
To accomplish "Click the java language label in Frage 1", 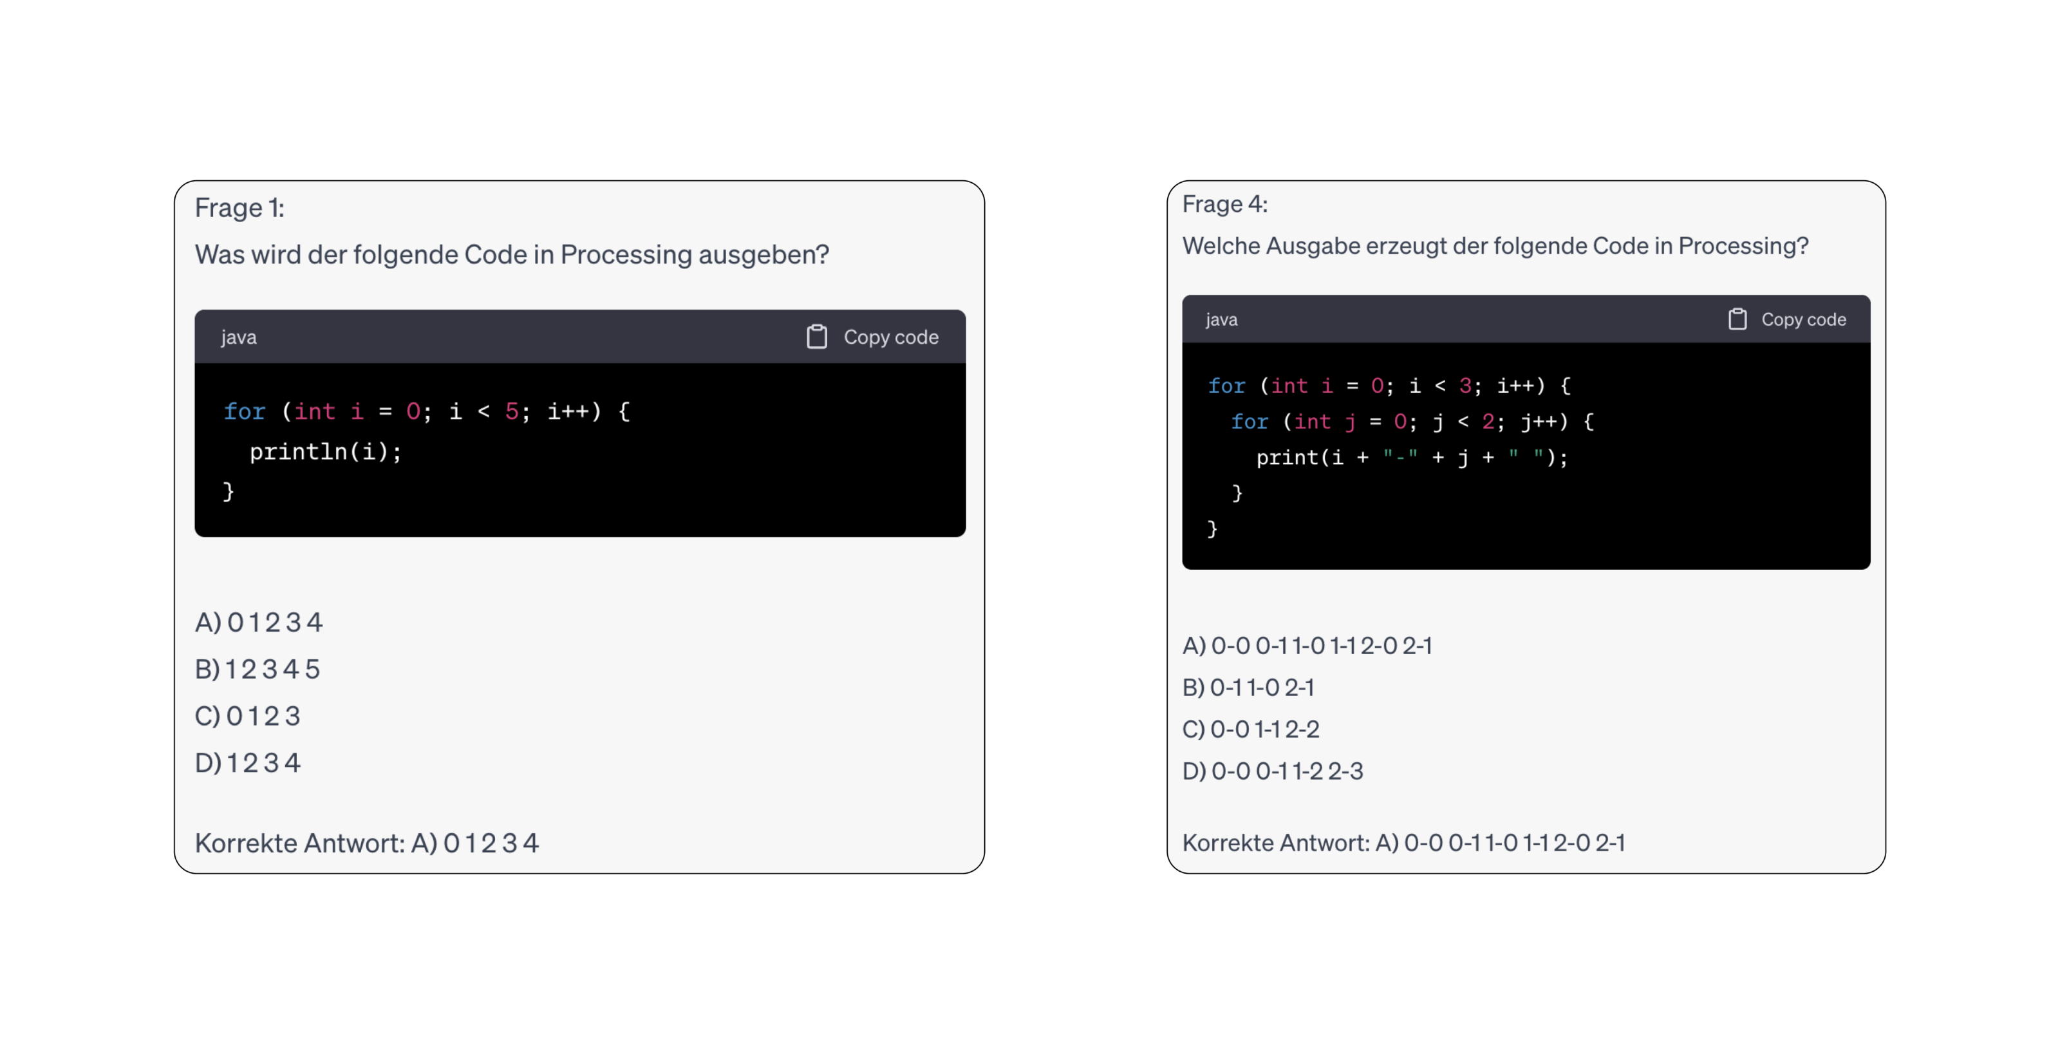I will pos(238,337).
